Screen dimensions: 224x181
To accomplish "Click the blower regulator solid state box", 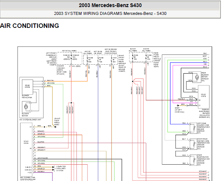I will click(x=28, y=87).
